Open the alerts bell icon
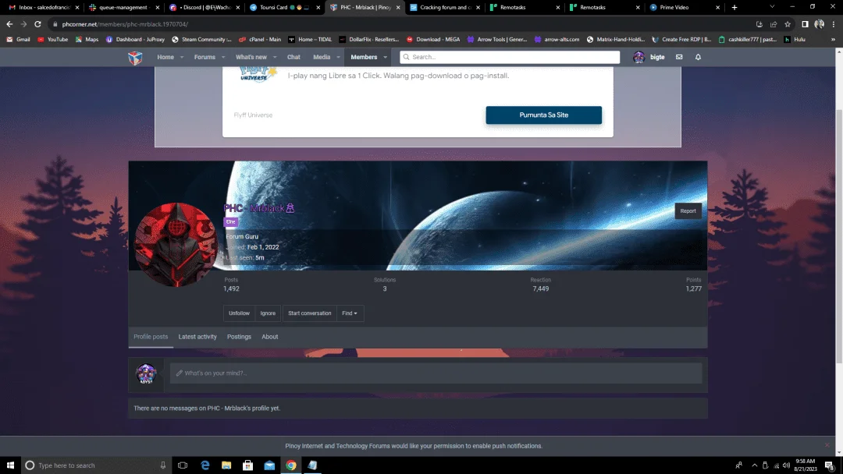Image resolution: width=843 pixels, height=474 pixels. pyautogui.click(x=698, y=57)
